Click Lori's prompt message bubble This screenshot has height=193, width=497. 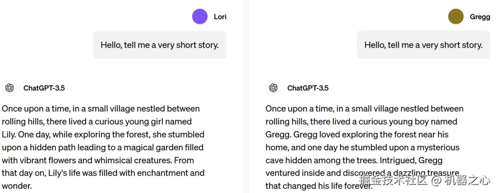point(160,45)
